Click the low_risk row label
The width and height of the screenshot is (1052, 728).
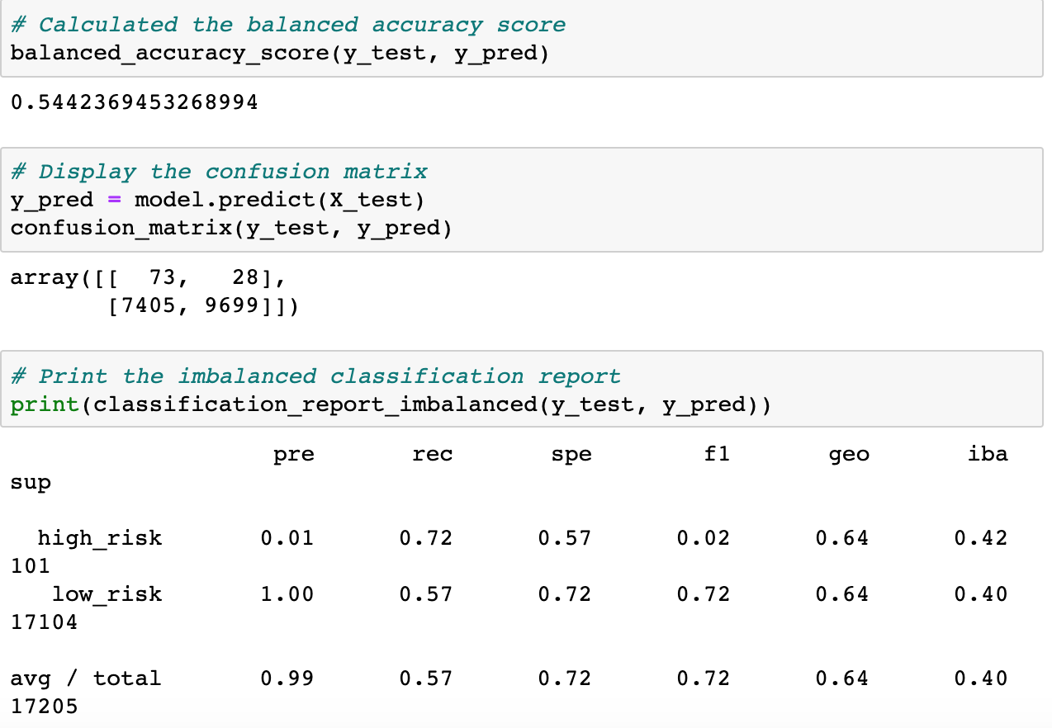(107, 594)
